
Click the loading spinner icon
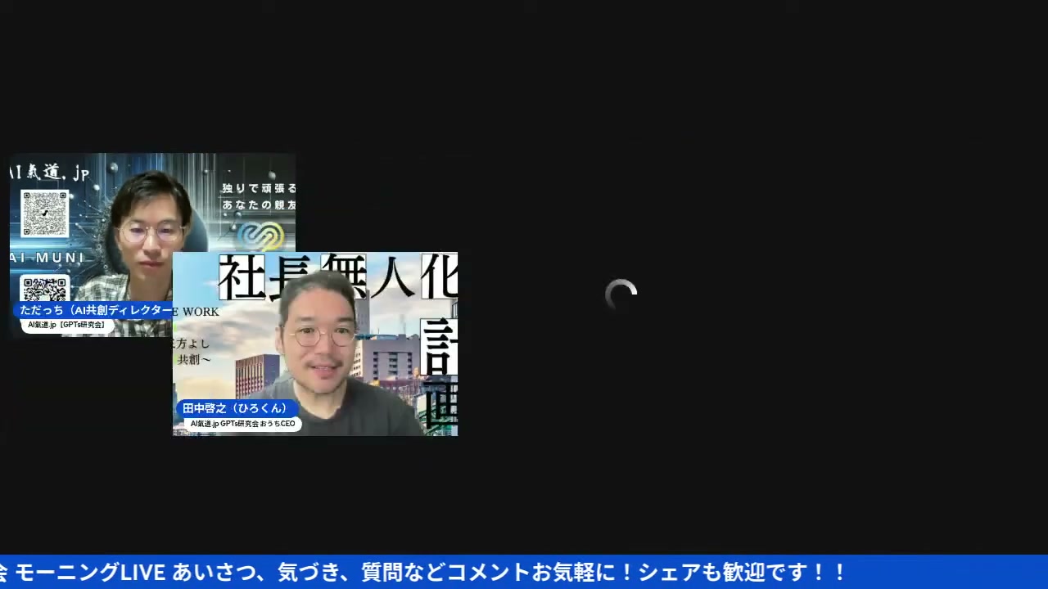621,294
